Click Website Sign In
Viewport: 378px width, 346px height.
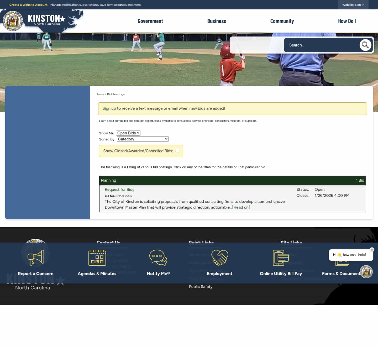point(353,4)
